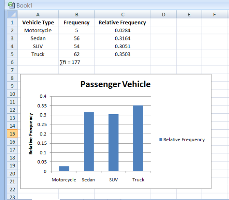Image resolution: width=229 pixels, height=200 pixels.
Task: Select row 7 header
Action: 12,70
